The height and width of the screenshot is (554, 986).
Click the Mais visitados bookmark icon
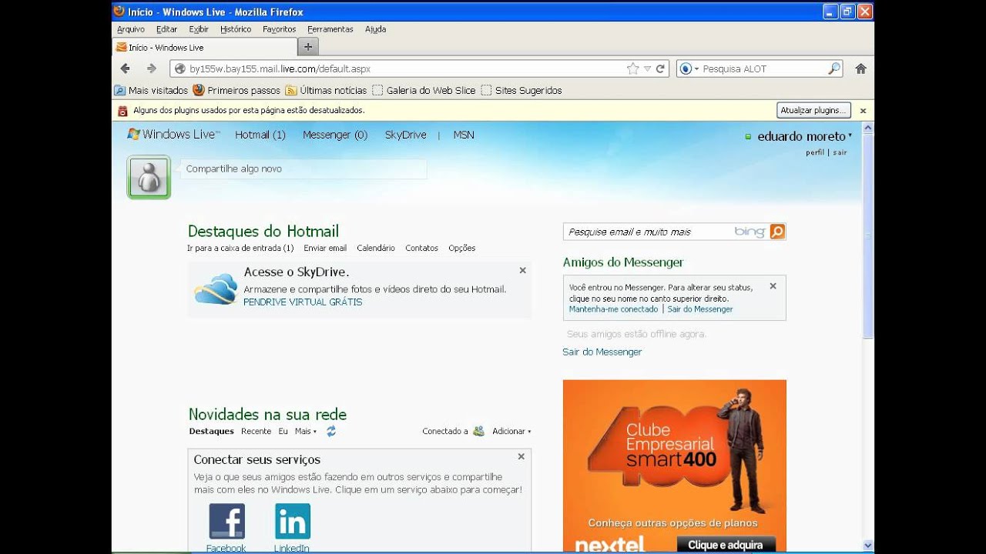click(x=119, y=90)
